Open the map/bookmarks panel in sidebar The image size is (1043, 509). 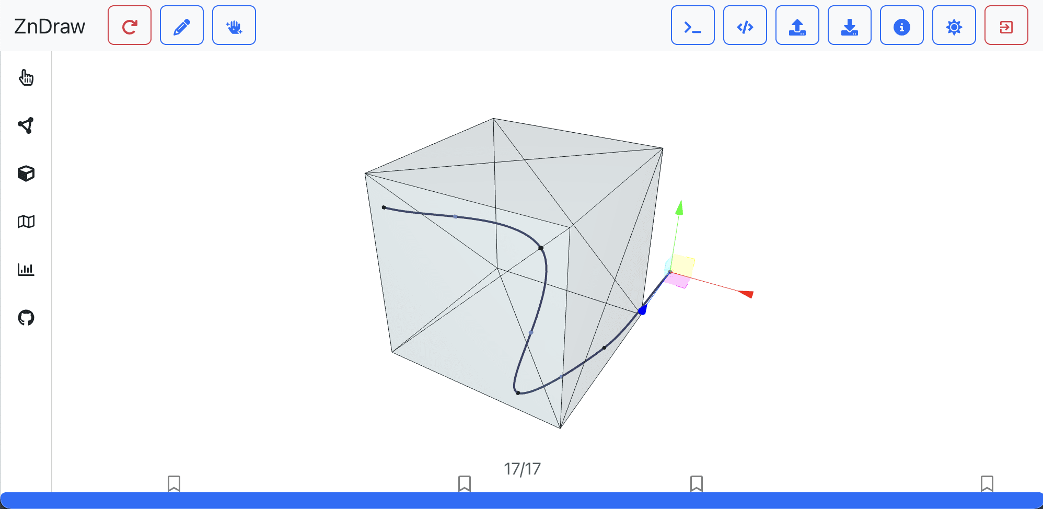(26, 222)
